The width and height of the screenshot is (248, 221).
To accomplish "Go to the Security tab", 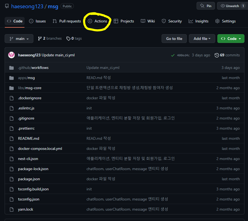I will pyautogui.click(x=172, y=21).
